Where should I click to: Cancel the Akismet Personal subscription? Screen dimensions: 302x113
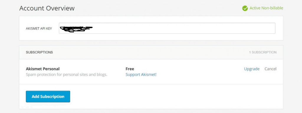point(270,69)
